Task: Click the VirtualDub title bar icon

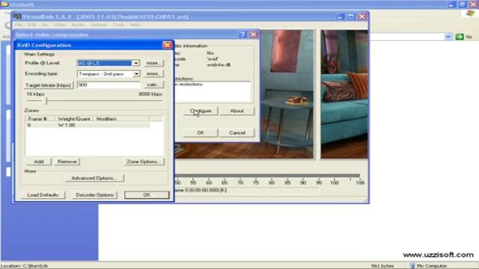Action: point(17,16)
